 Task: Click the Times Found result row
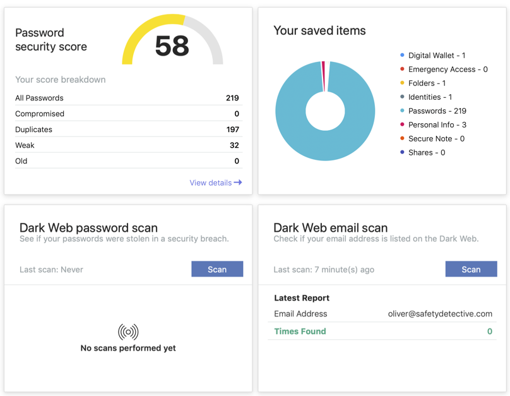[x=382, y=331]
